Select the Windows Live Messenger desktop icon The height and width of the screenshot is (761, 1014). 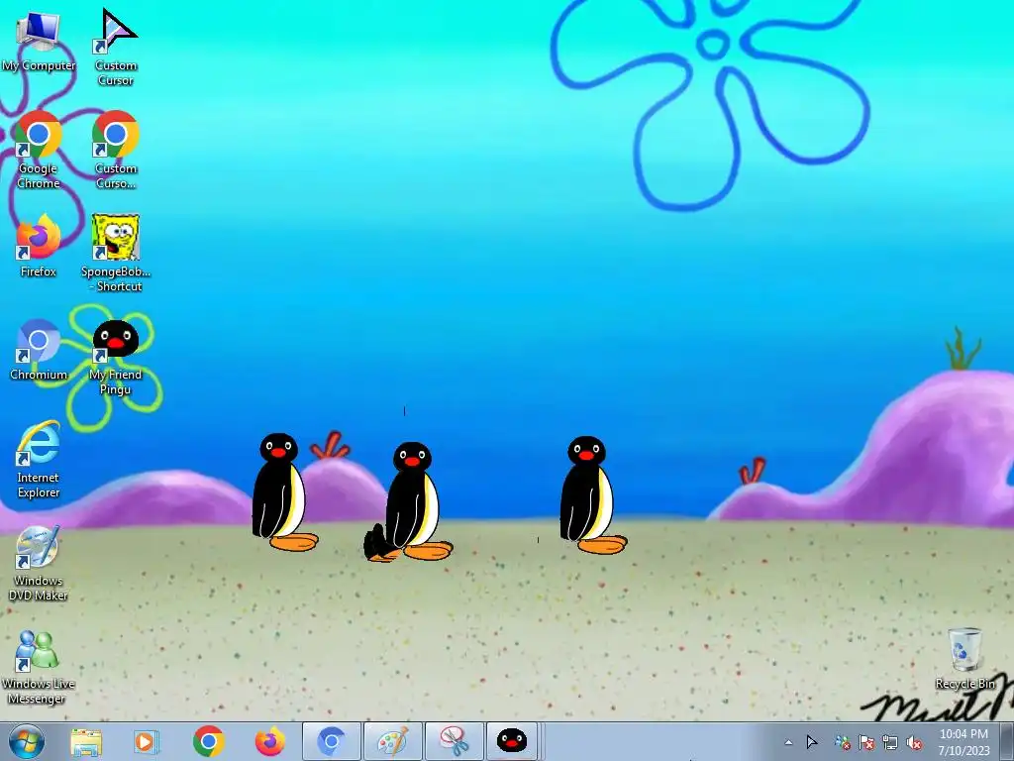(39, 667)
